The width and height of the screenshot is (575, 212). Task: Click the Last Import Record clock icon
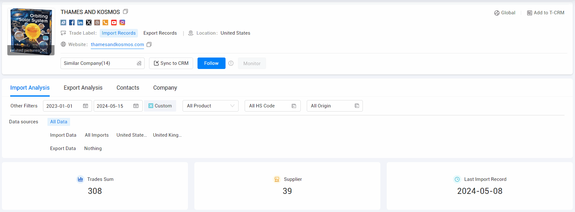click(457, 179)
